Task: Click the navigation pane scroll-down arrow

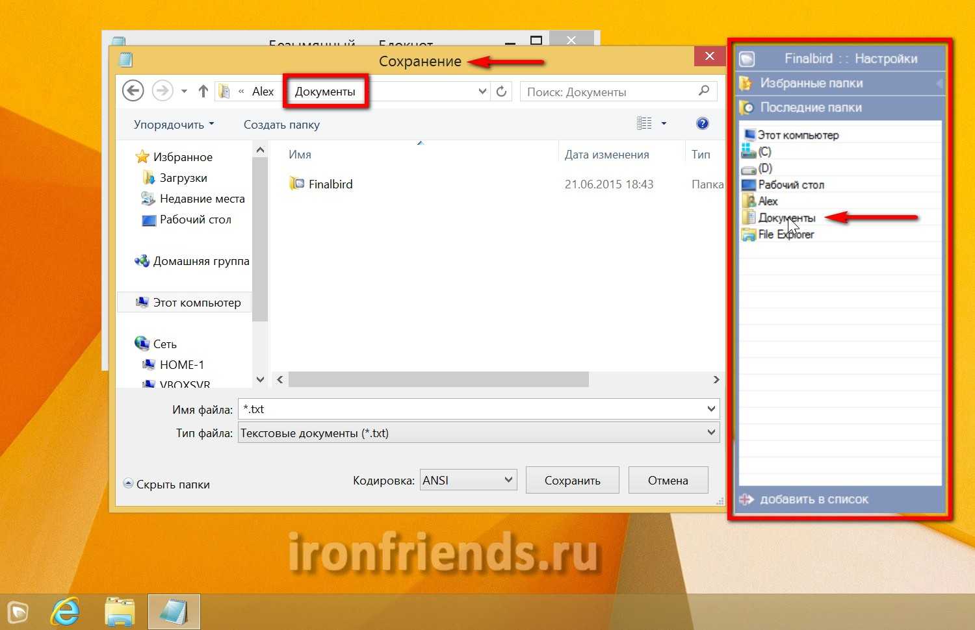Action: [260, 379]
